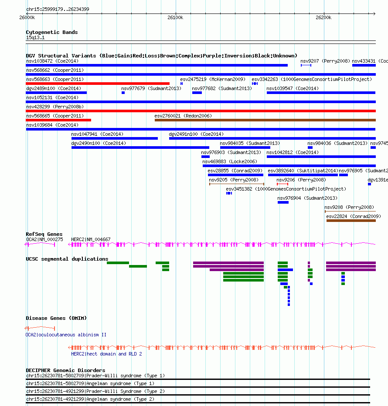Click the DGV Structural Variants track title
Viewport: 388px width, 406px height.
coord(161,56)
